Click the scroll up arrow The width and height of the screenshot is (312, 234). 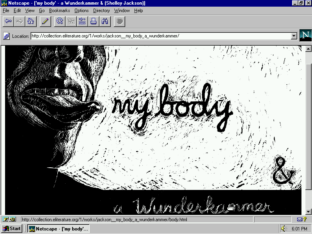click(308, 48)
